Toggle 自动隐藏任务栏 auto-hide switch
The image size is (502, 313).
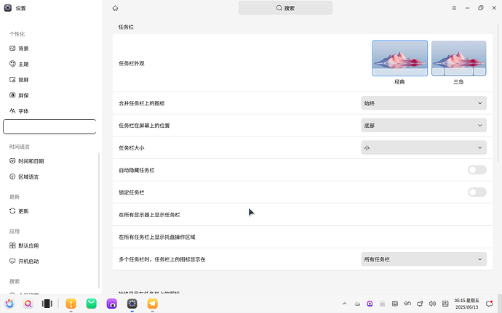point(477,170)
